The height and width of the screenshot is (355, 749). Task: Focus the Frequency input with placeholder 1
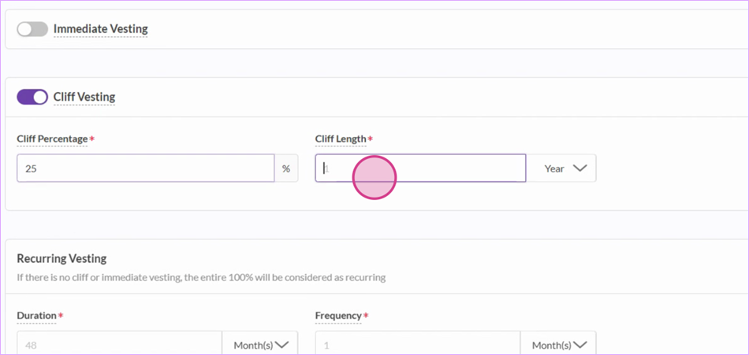point(418,345)
